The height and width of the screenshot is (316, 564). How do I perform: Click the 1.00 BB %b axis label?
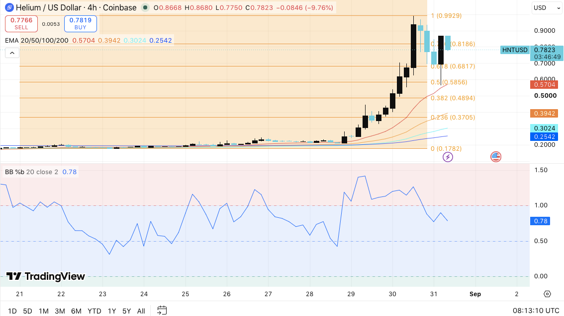(x=541, y=205)
